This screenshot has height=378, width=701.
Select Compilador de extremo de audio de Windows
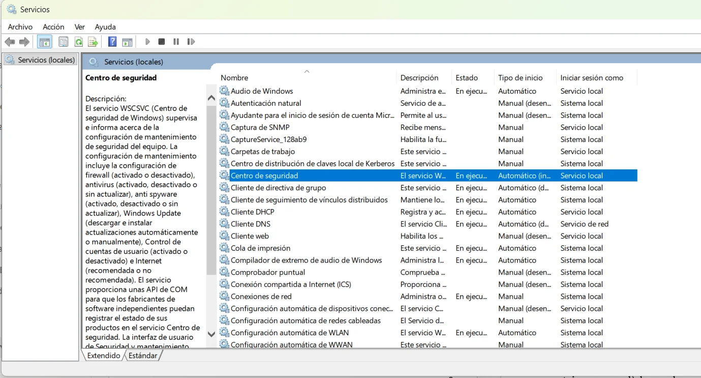(x=306, y=260)
